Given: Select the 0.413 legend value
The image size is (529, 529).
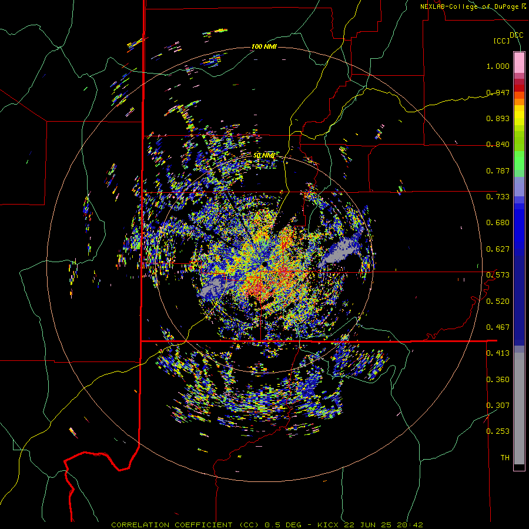Looking at the screenshot, I should [498, 353].
